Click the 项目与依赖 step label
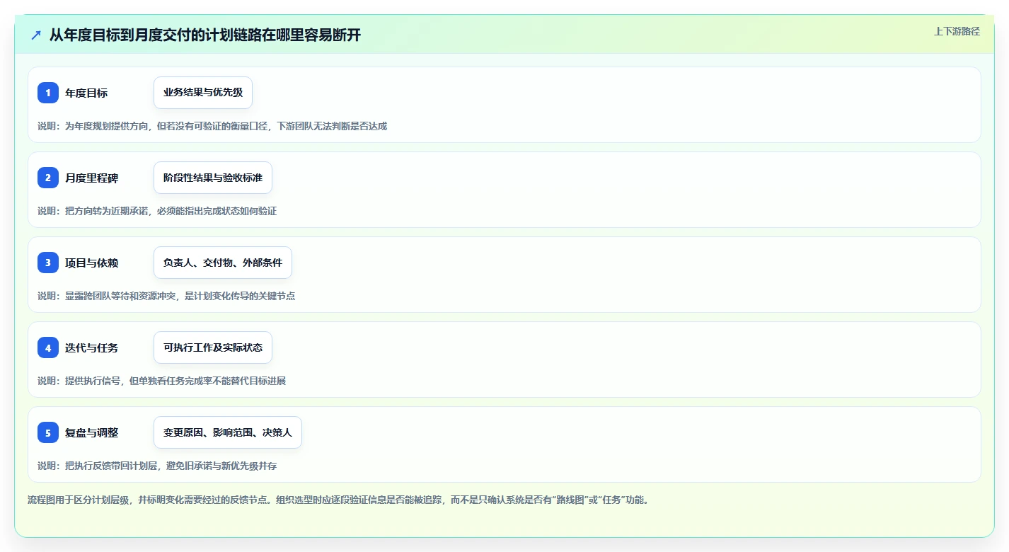The height and width of the screenshot is (552, 1009). coord(92,263)
